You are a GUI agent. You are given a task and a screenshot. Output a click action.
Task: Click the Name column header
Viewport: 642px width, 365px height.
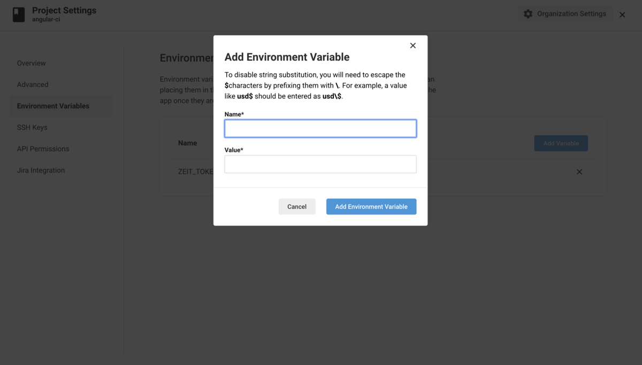tap(187, 143)
